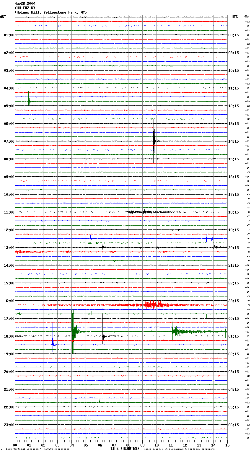The width and height of the screenshot is (251, 453).
Task: Click the black spike on the 18:00 trace
Action: 103,336
